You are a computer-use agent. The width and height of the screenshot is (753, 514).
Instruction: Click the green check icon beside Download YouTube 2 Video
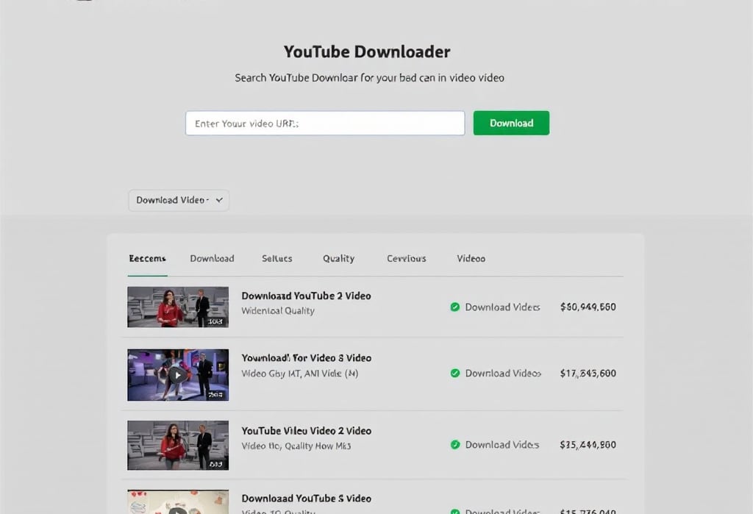(454, 307)
